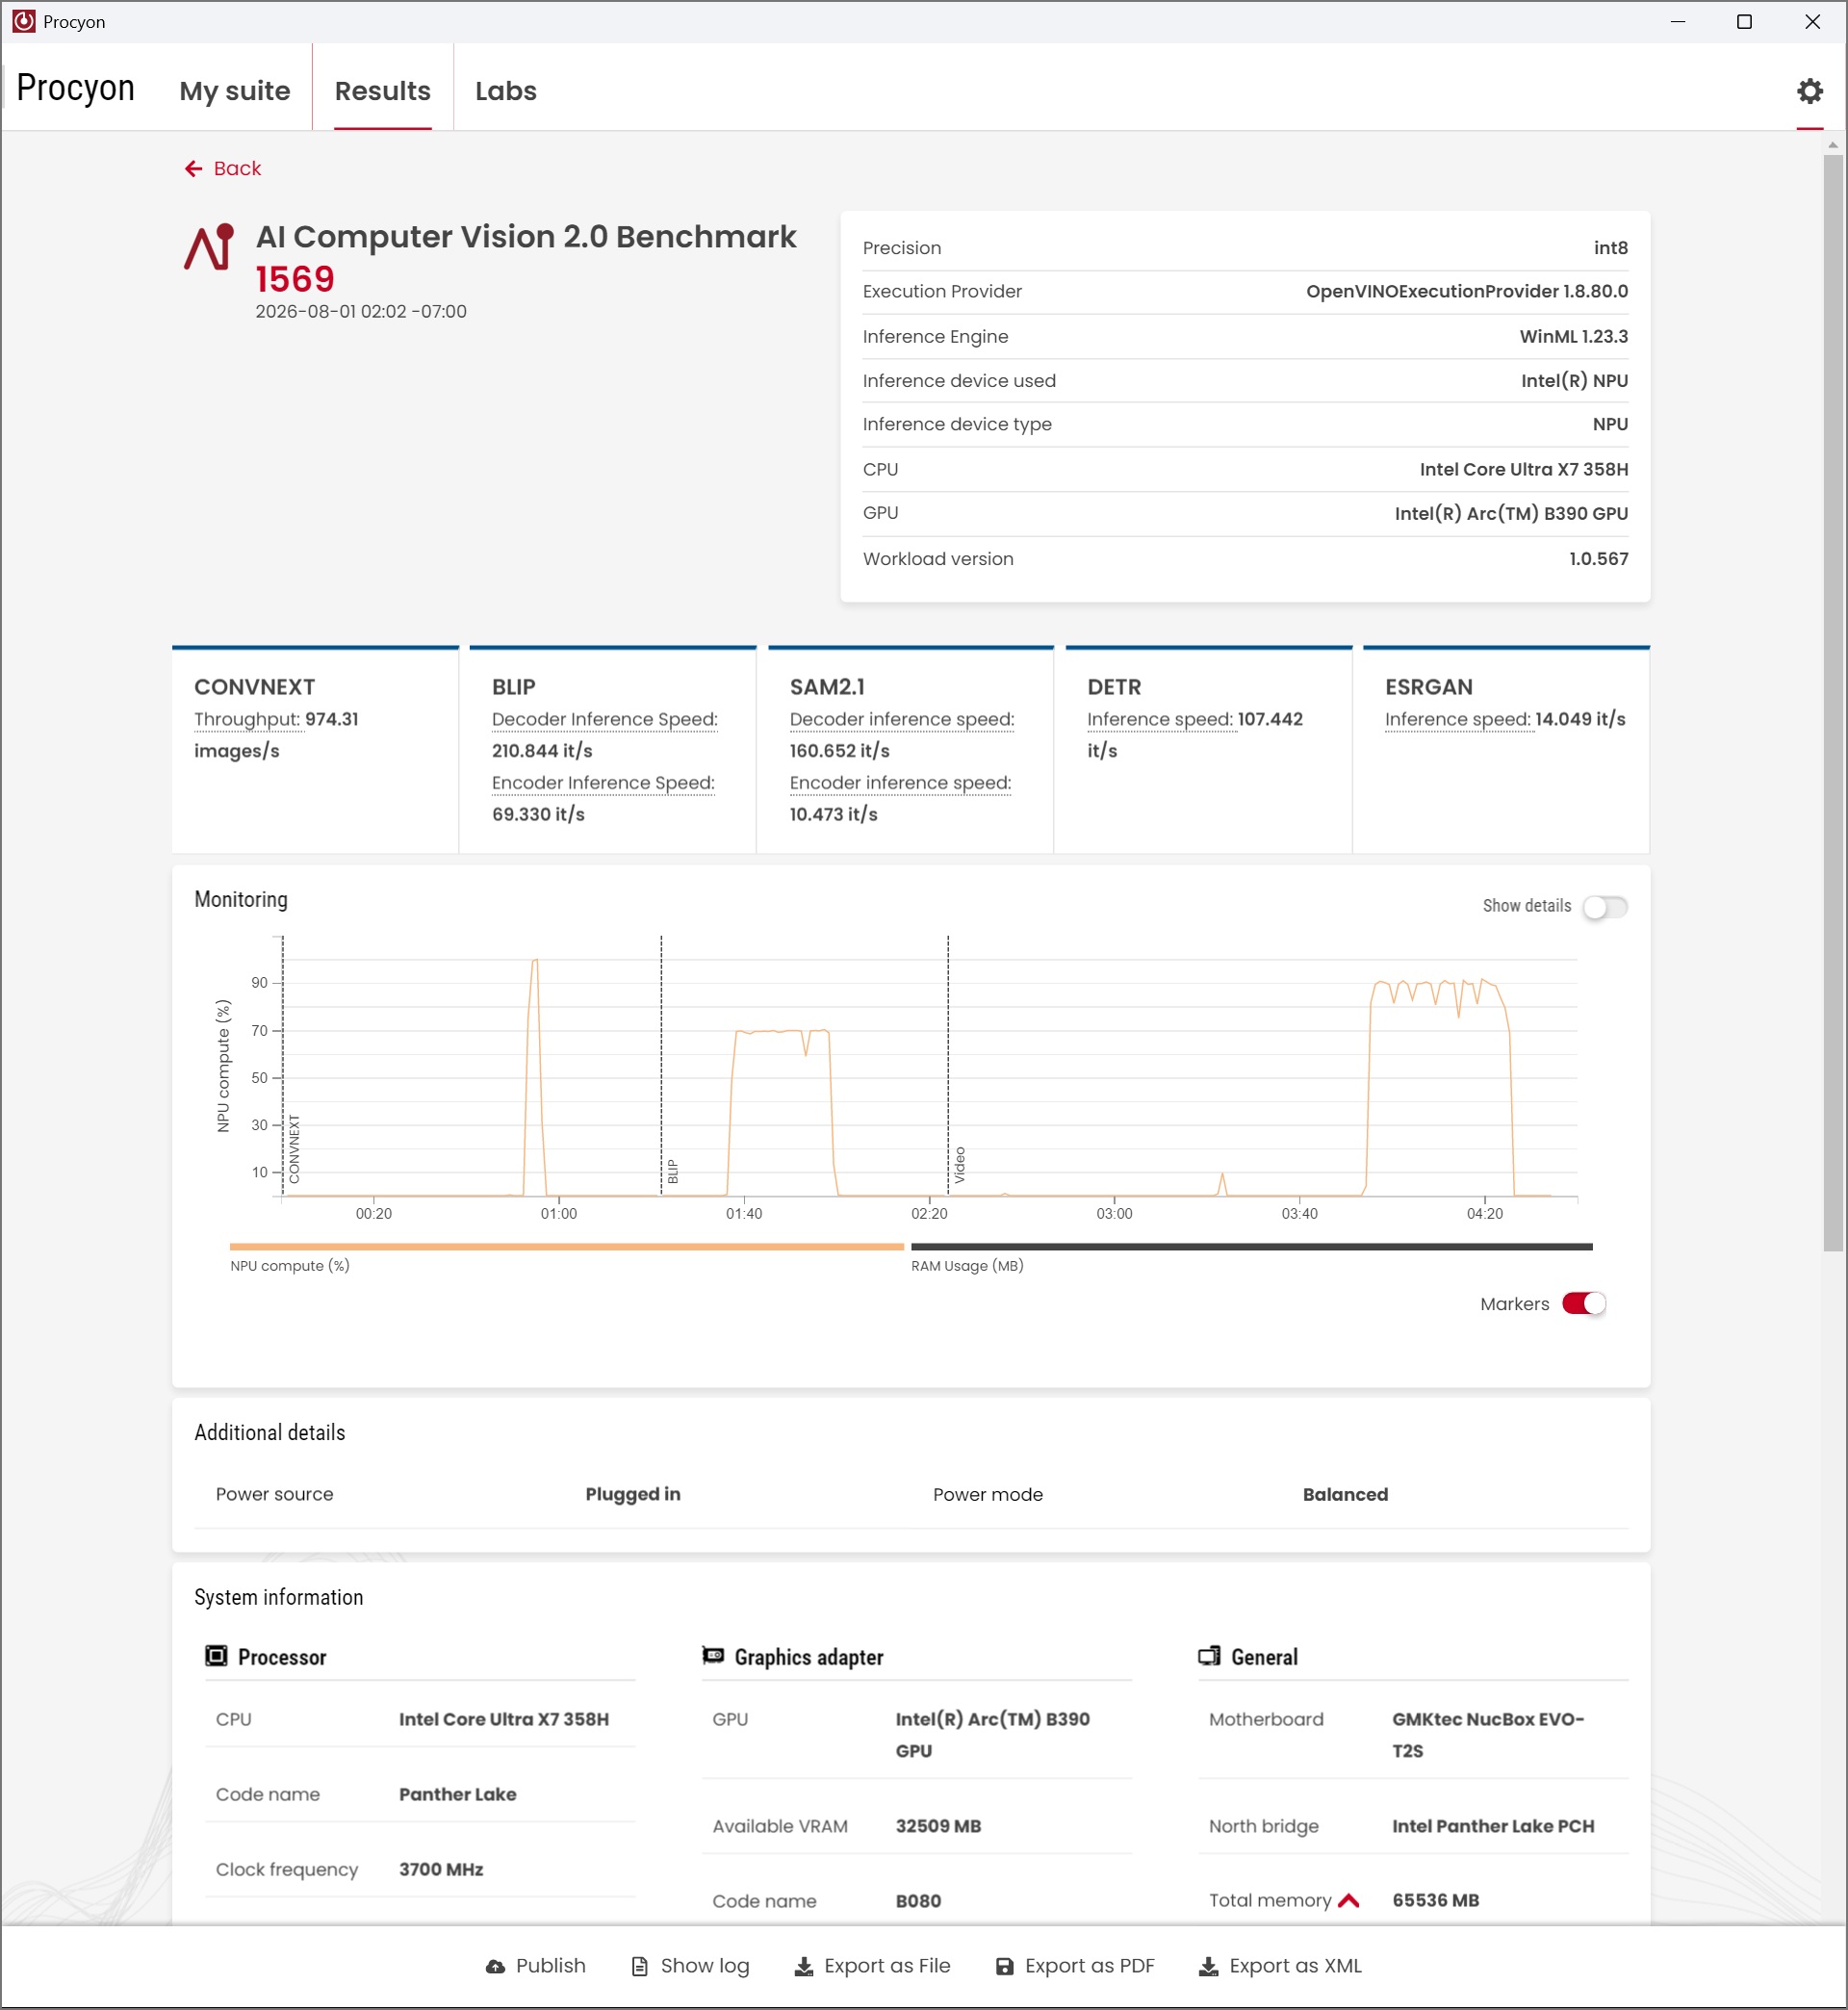Viewport: 1848px width, 2010px height.
Task: Select the dark RAM Usage legend bar
Action: (x=1252, y=1247)
